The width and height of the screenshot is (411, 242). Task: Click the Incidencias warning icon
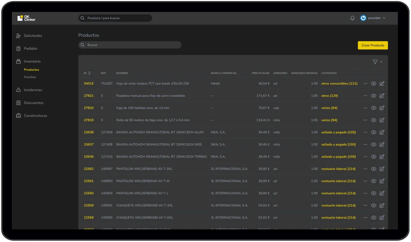click(x=19, y=90)
